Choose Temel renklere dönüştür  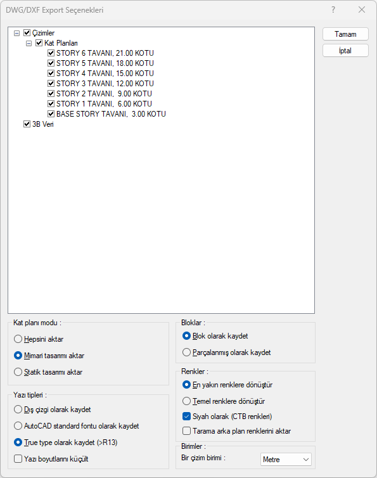tap(186, 401)
